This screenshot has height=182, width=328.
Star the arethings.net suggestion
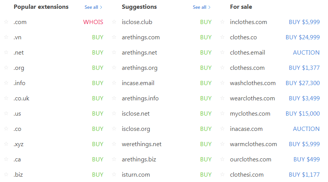[114, 52]
